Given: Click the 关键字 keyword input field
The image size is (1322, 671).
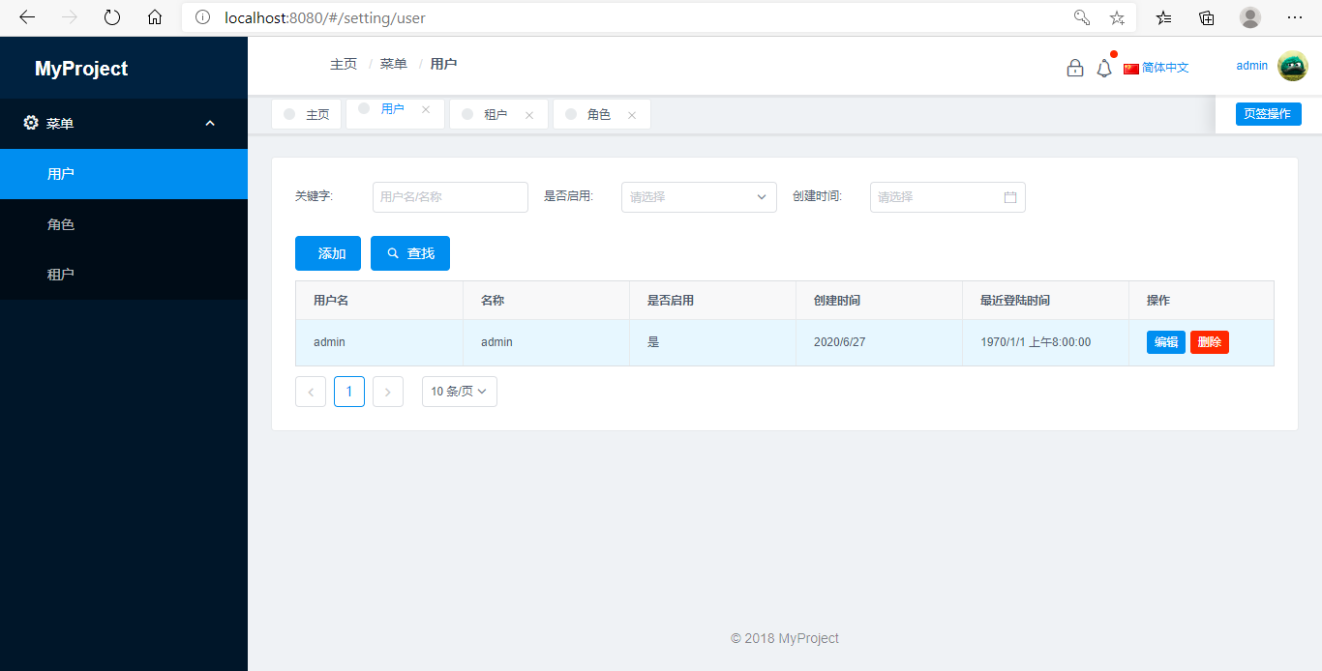Looking at the screenshot, I should [450, 197].
